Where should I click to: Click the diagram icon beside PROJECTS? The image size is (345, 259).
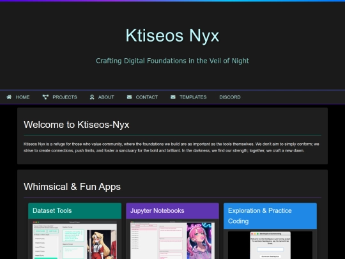coord(45,97)
